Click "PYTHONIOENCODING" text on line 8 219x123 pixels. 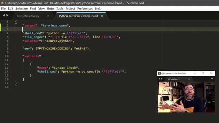pos(54,49)
